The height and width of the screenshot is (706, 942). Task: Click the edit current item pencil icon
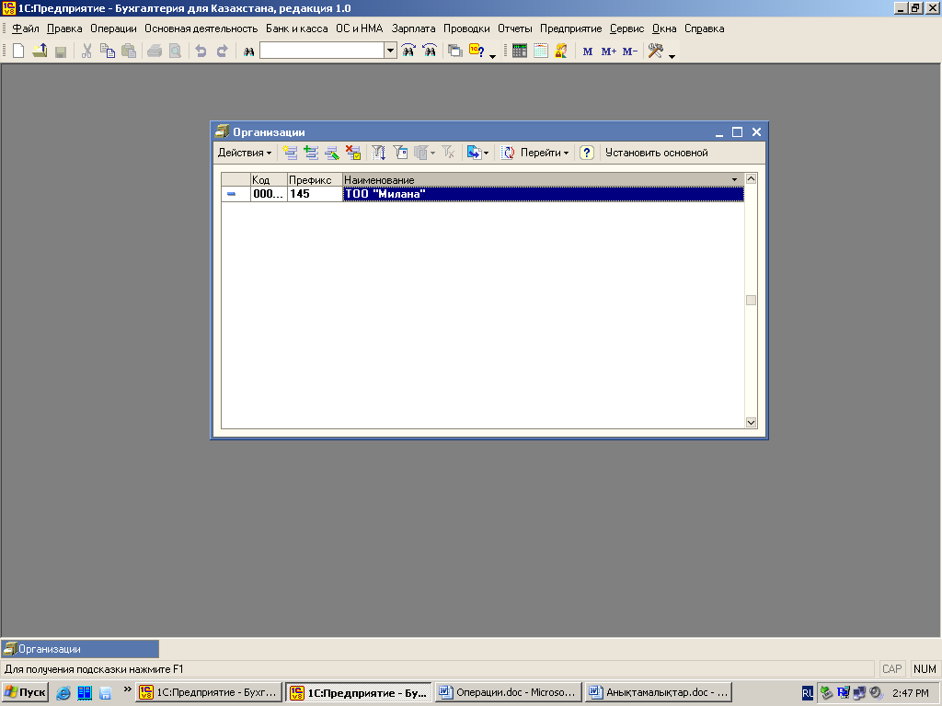(332, 153)
